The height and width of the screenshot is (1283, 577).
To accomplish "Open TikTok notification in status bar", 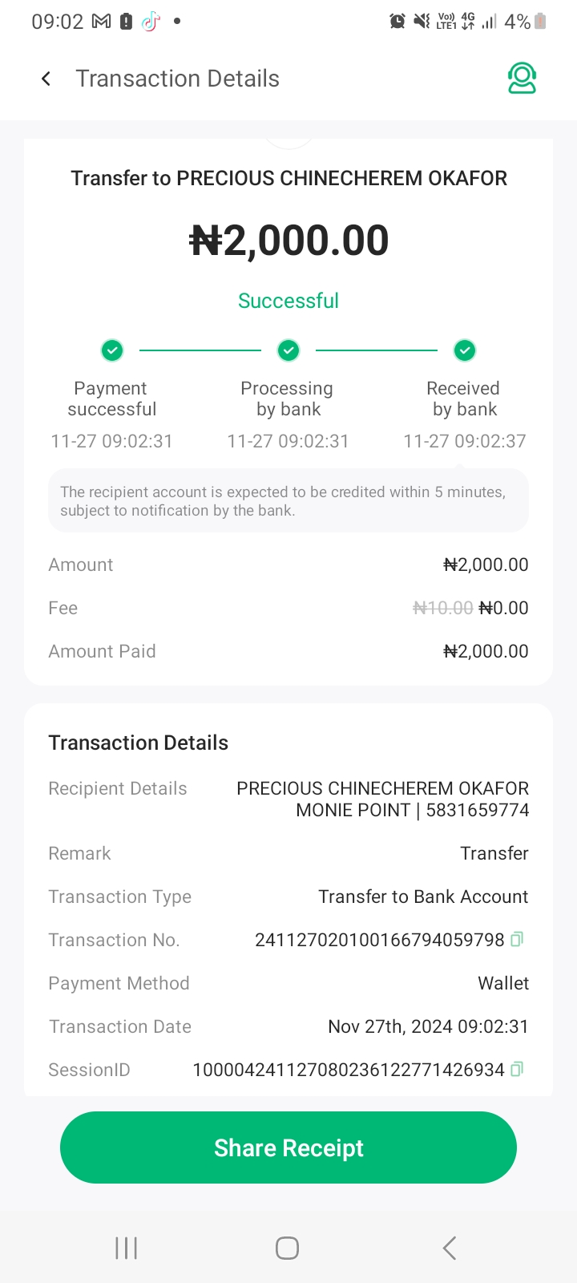I will [x=151, y=22].
